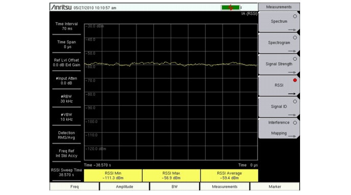The height and width of the screenshot is (195, 351).
Task: Click the Spectrum submenu arrow icon
Action: coord(292,30)
